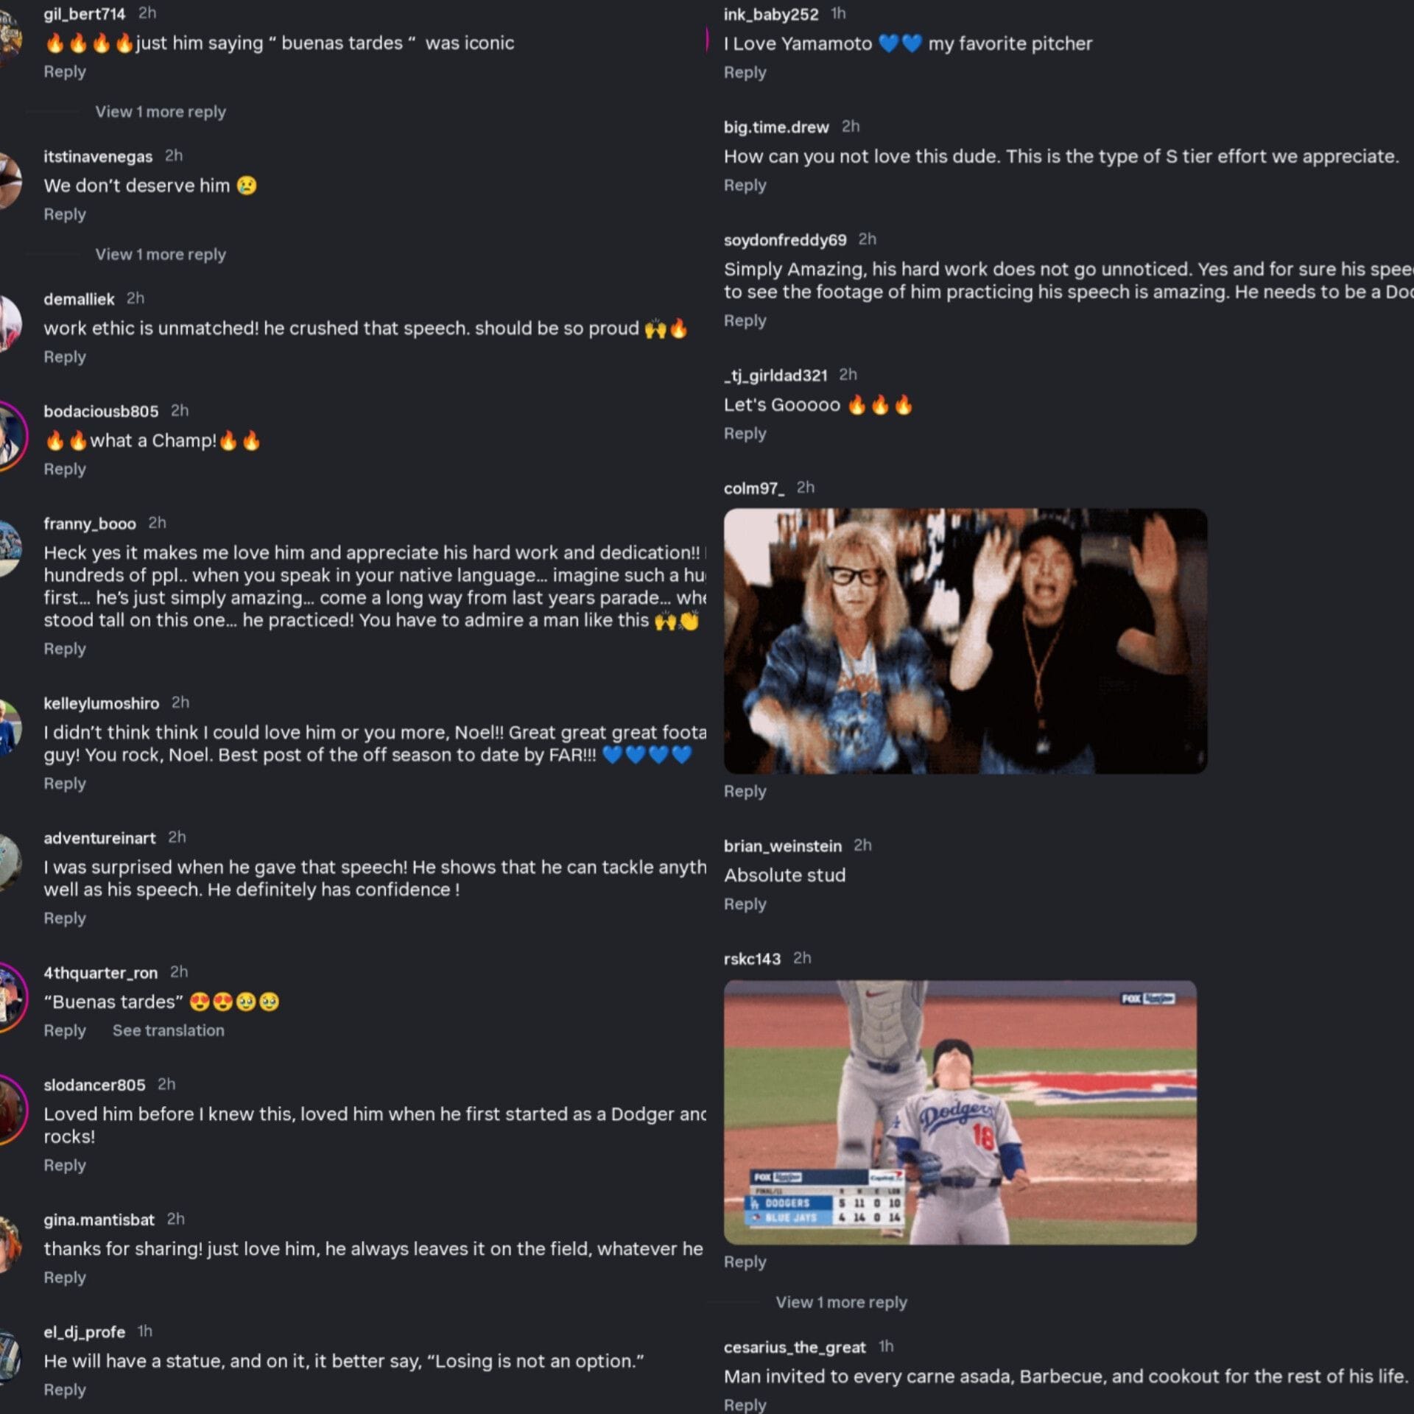Image resolution: width=1414 pixels, height=1414 pixels.
Task: Open demalliek's profile avatar
Action: click(9, 324)
